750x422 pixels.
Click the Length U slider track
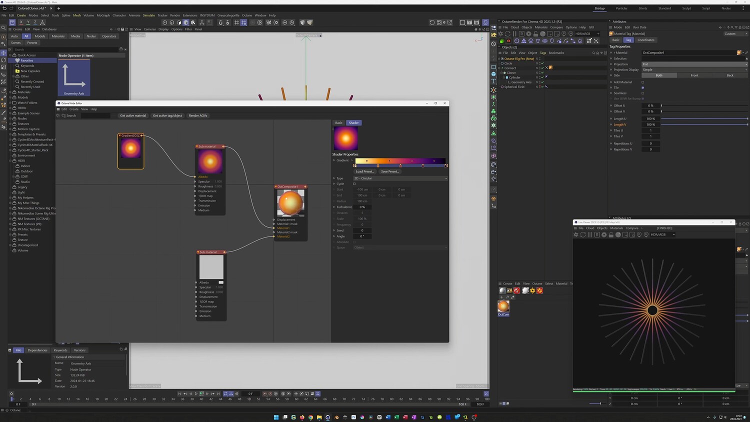pos(704,118)
